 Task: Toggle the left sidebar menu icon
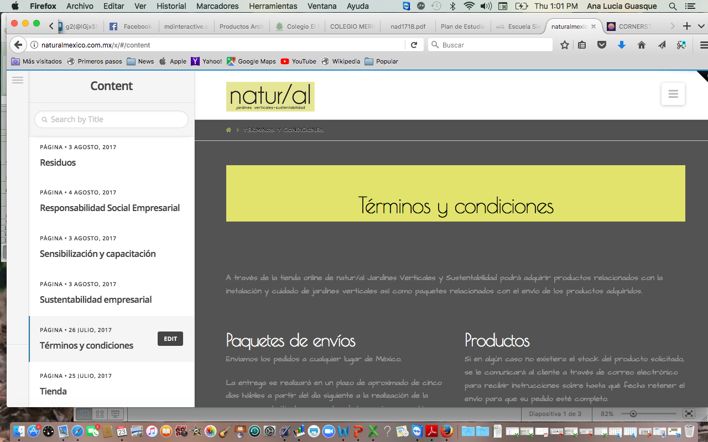pos(18,81)
